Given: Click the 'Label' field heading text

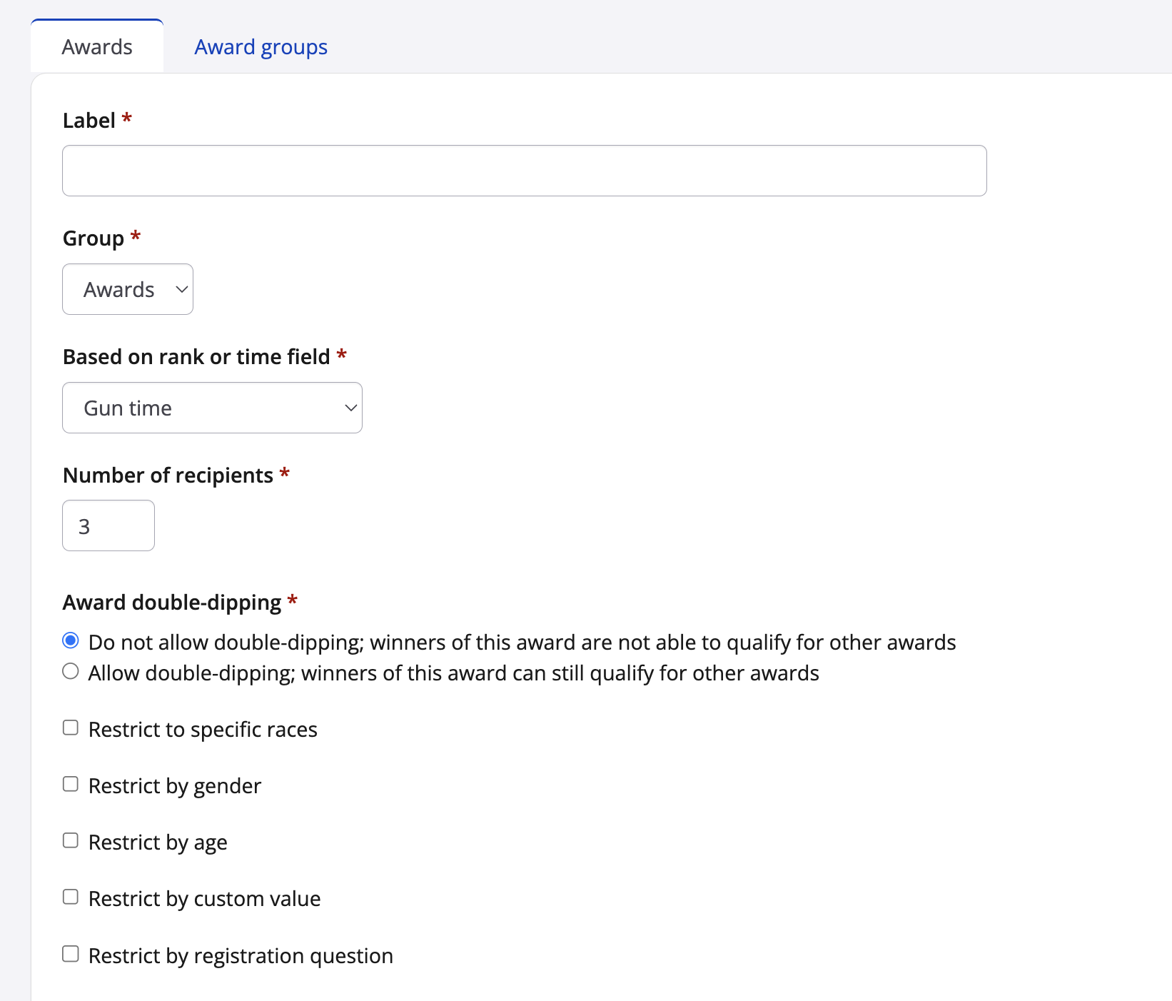Looking at the screenshot, I should point(89,121).
